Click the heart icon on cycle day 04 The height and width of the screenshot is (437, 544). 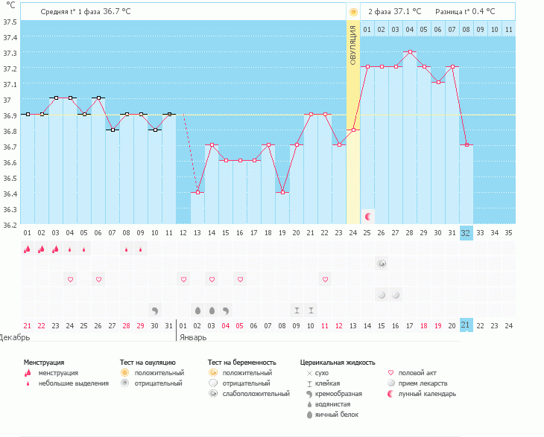point(70,279)
